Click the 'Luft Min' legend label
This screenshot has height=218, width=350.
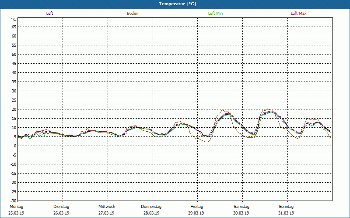coord(215,14)
